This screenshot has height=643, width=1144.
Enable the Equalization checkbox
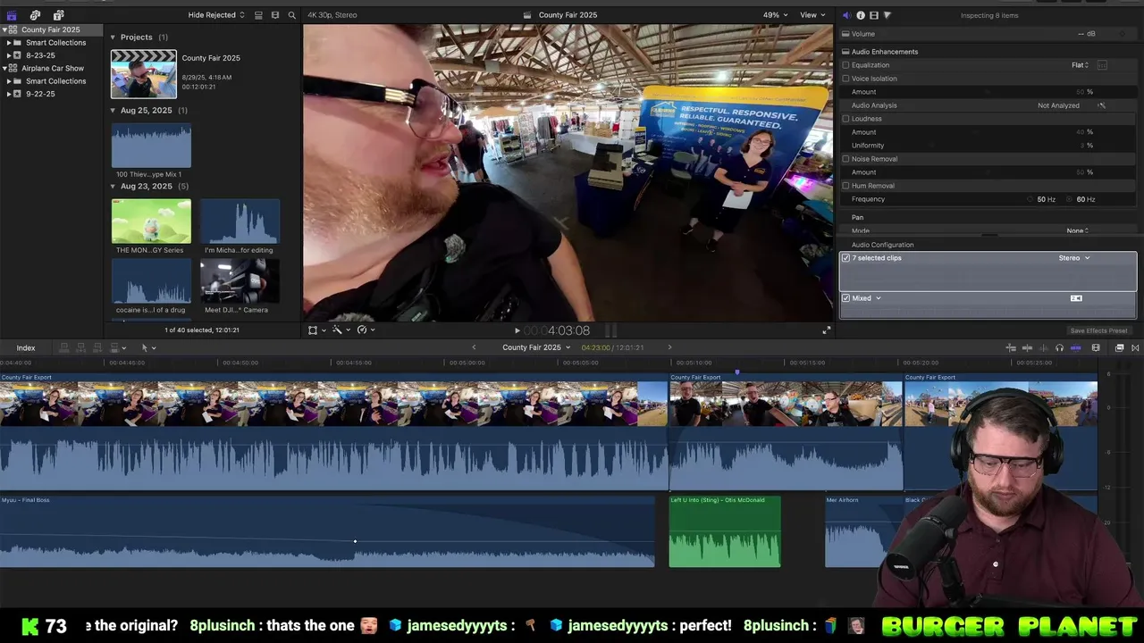click(x=845, y=65)
